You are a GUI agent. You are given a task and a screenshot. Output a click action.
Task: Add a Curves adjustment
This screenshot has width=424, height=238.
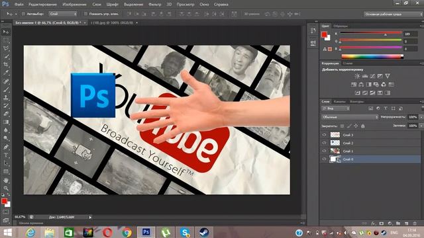(372, 76)
